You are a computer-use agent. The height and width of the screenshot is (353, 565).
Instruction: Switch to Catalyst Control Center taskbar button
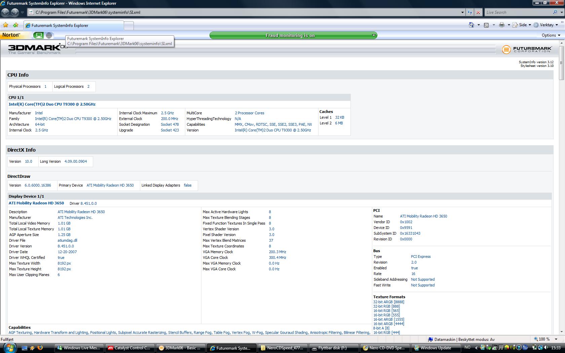pos(130,348)
